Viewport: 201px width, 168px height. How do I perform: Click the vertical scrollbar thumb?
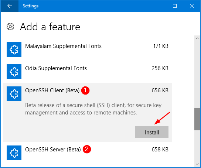coord(197,119)
